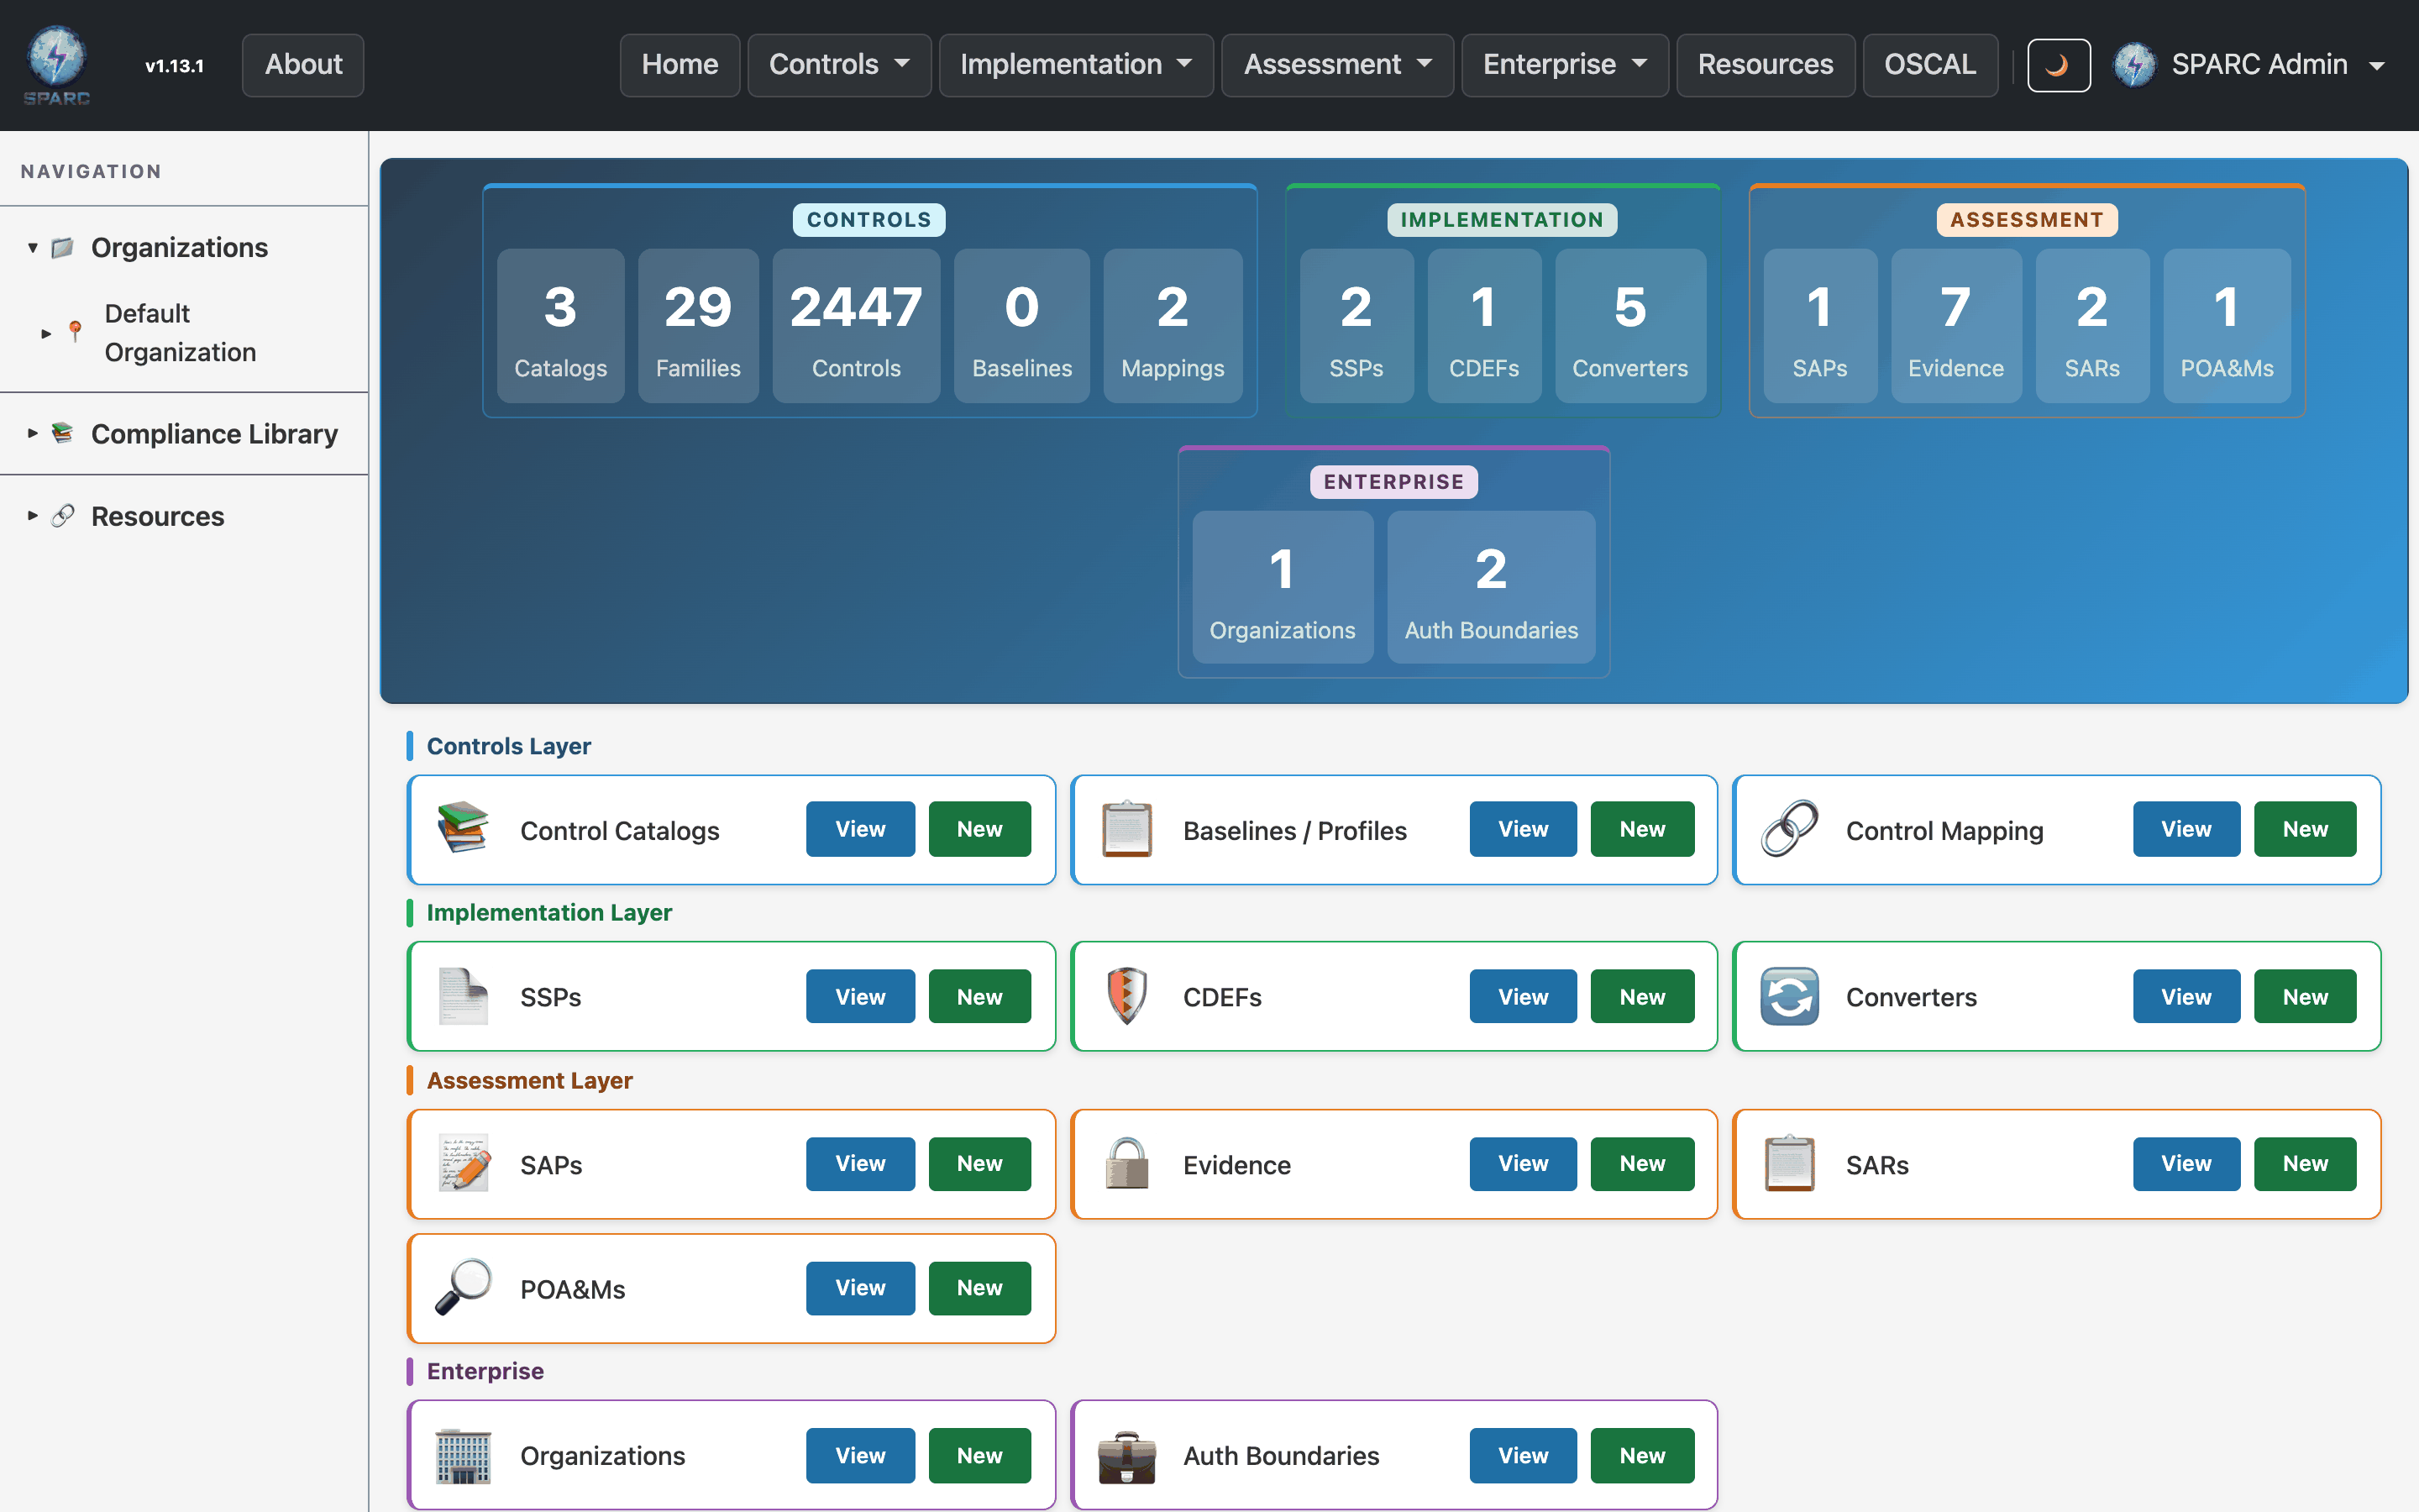The image size is (2419, 1512).
Task: Expand the Default Organization tree node
Action: [x=46, y=333]
